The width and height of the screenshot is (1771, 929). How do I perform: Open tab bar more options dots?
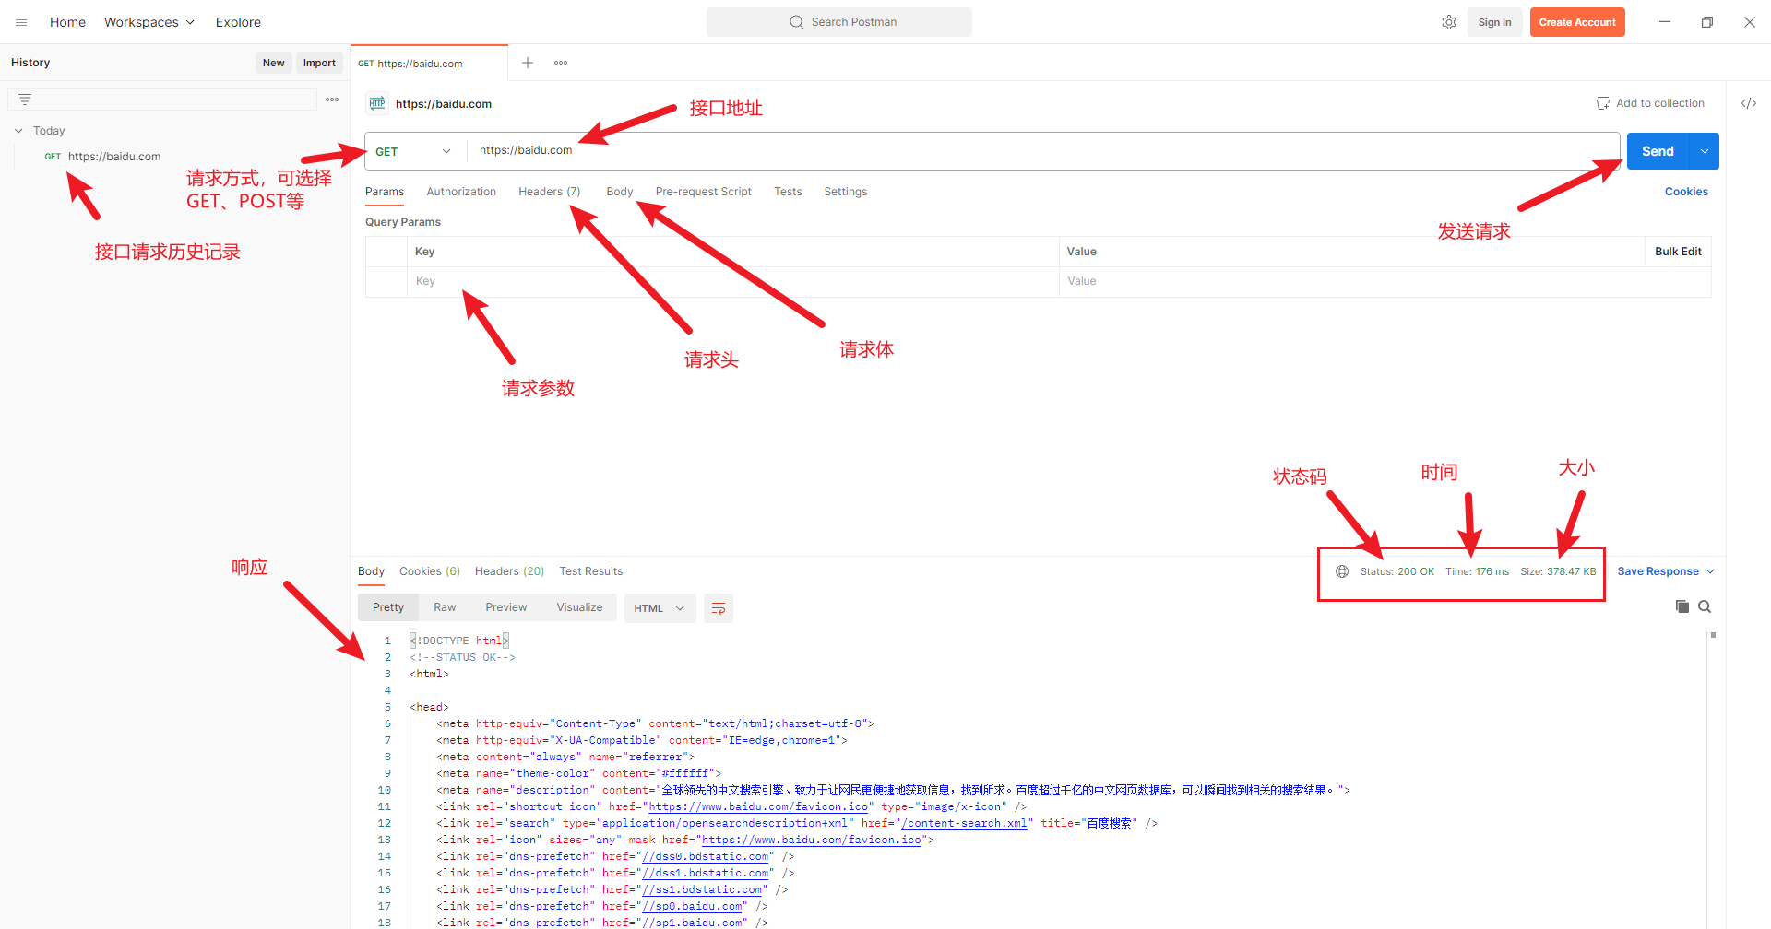pyautogui.click(x=561, y=63)
